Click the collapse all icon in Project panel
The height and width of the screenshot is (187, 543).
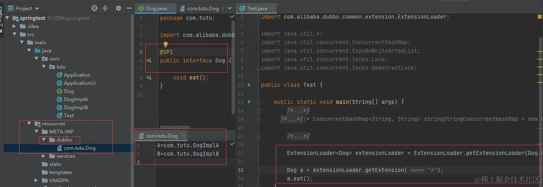point(105,8)
